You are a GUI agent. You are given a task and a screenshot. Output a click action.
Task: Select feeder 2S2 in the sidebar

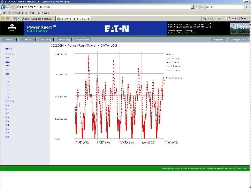(7, 62)
